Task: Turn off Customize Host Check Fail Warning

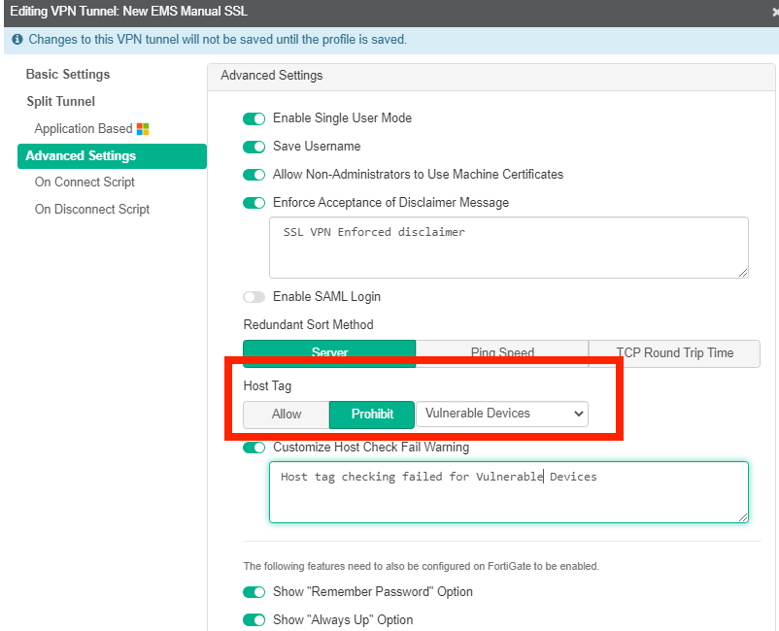Action: pos(254,448)
